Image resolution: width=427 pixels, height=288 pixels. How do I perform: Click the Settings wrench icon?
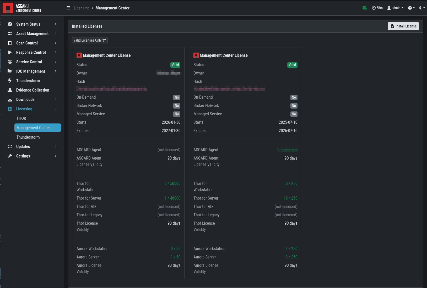coord(10,156)
